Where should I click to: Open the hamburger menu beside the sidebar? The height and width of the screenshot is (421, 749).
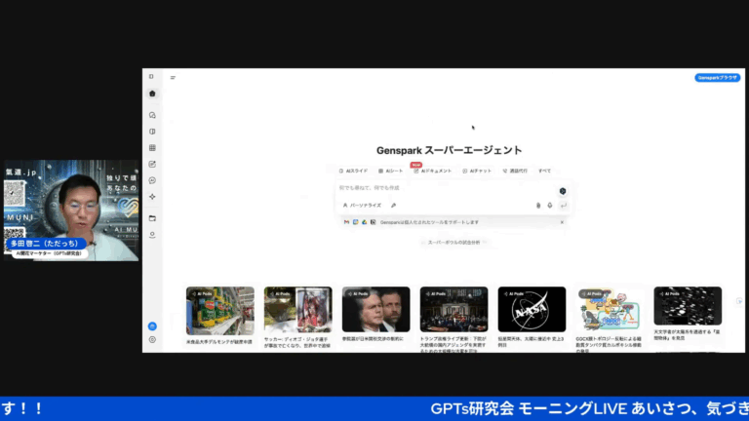pyautogui.click(x=173, y=77)
